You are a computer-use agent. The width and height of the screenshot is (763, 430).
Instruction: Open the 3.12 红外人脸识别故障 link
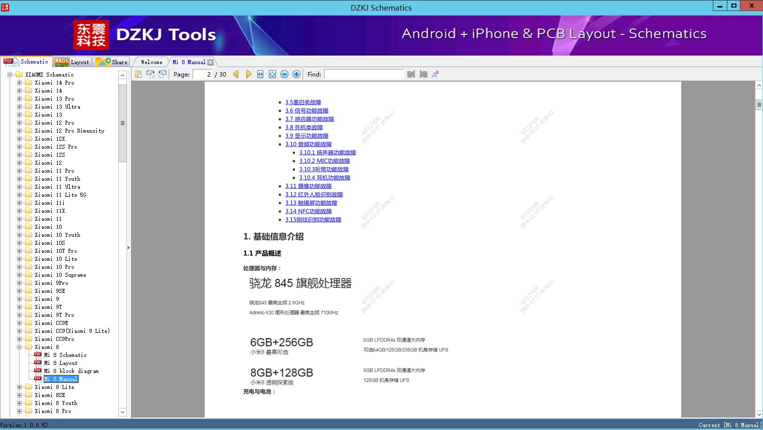pos(314,195)
